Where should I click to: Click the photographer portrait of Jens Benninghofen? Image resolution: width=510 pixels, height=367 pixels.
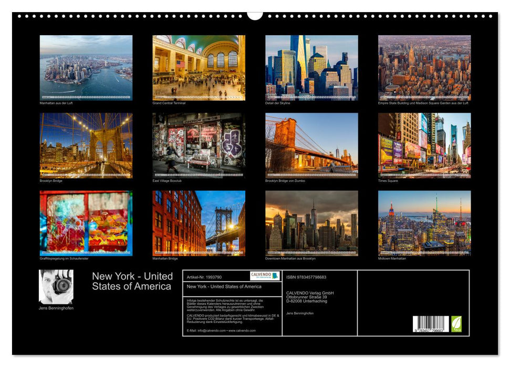point(55,286)
